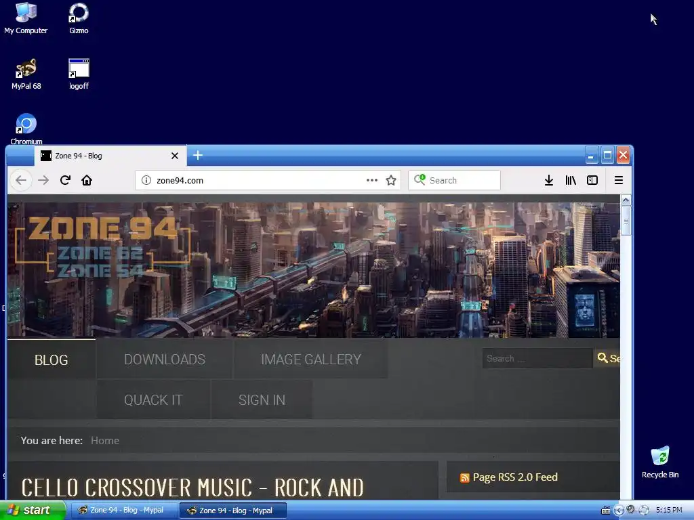Open the Page RSS 2.0 Feed link
Image resolution: width=694 pixels, height=520 pixels.
515,477
